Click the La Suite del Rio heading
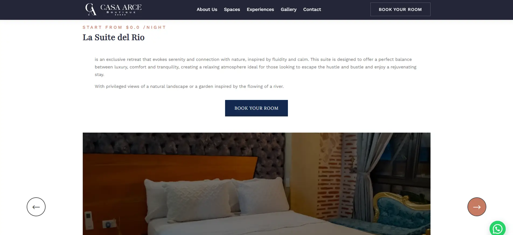The height and width of the screenshot is (235, 513). (113, 37)
